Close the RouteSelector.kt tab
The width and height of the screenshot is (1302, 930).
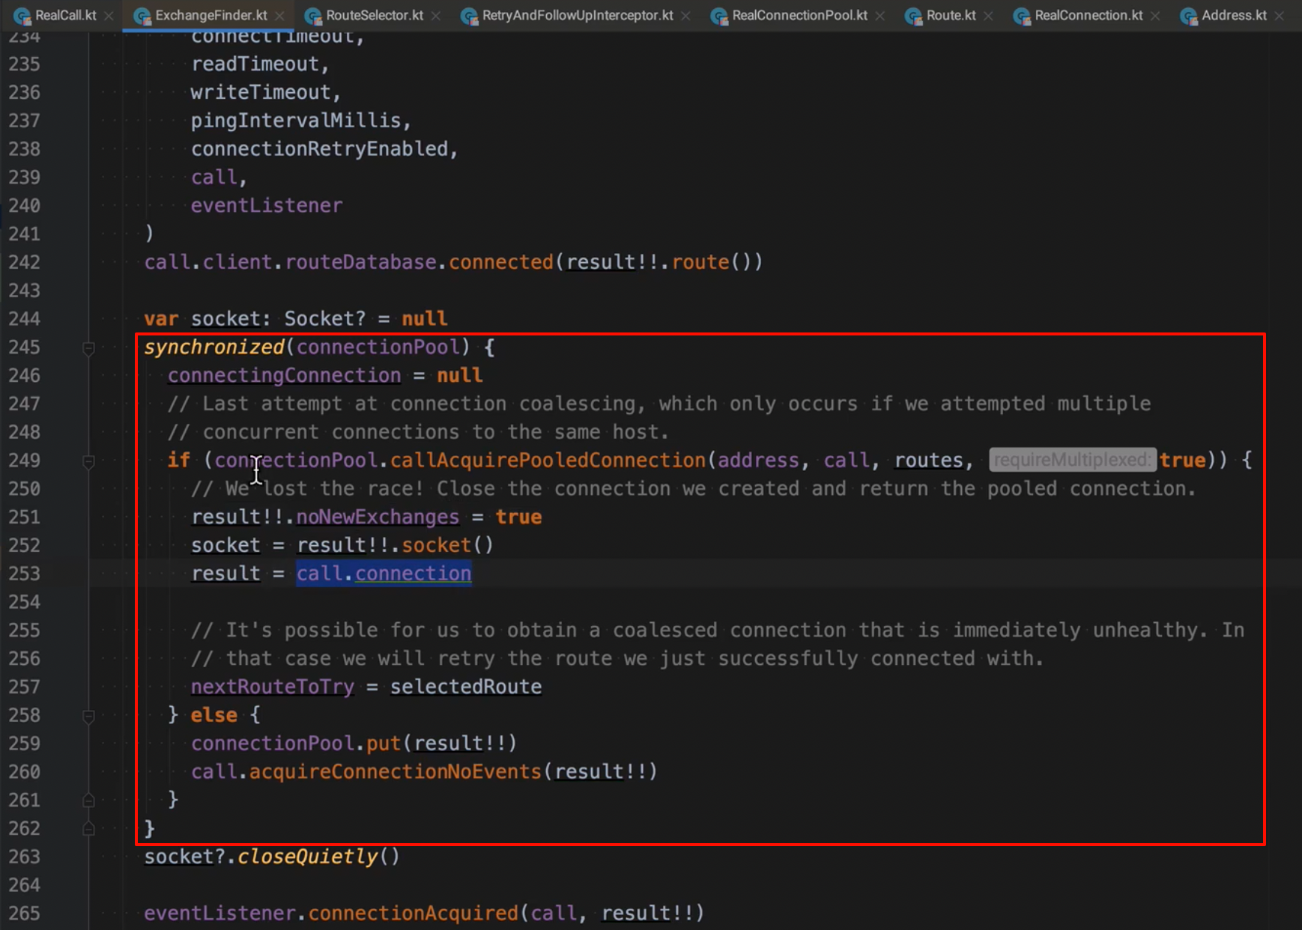coord(436,16)
